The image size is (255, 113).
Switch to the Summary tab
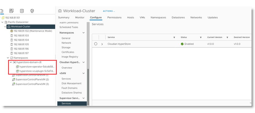coord(64,17)
